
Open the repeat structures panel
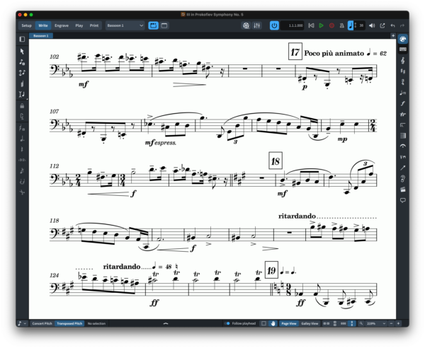coord(403,124)
